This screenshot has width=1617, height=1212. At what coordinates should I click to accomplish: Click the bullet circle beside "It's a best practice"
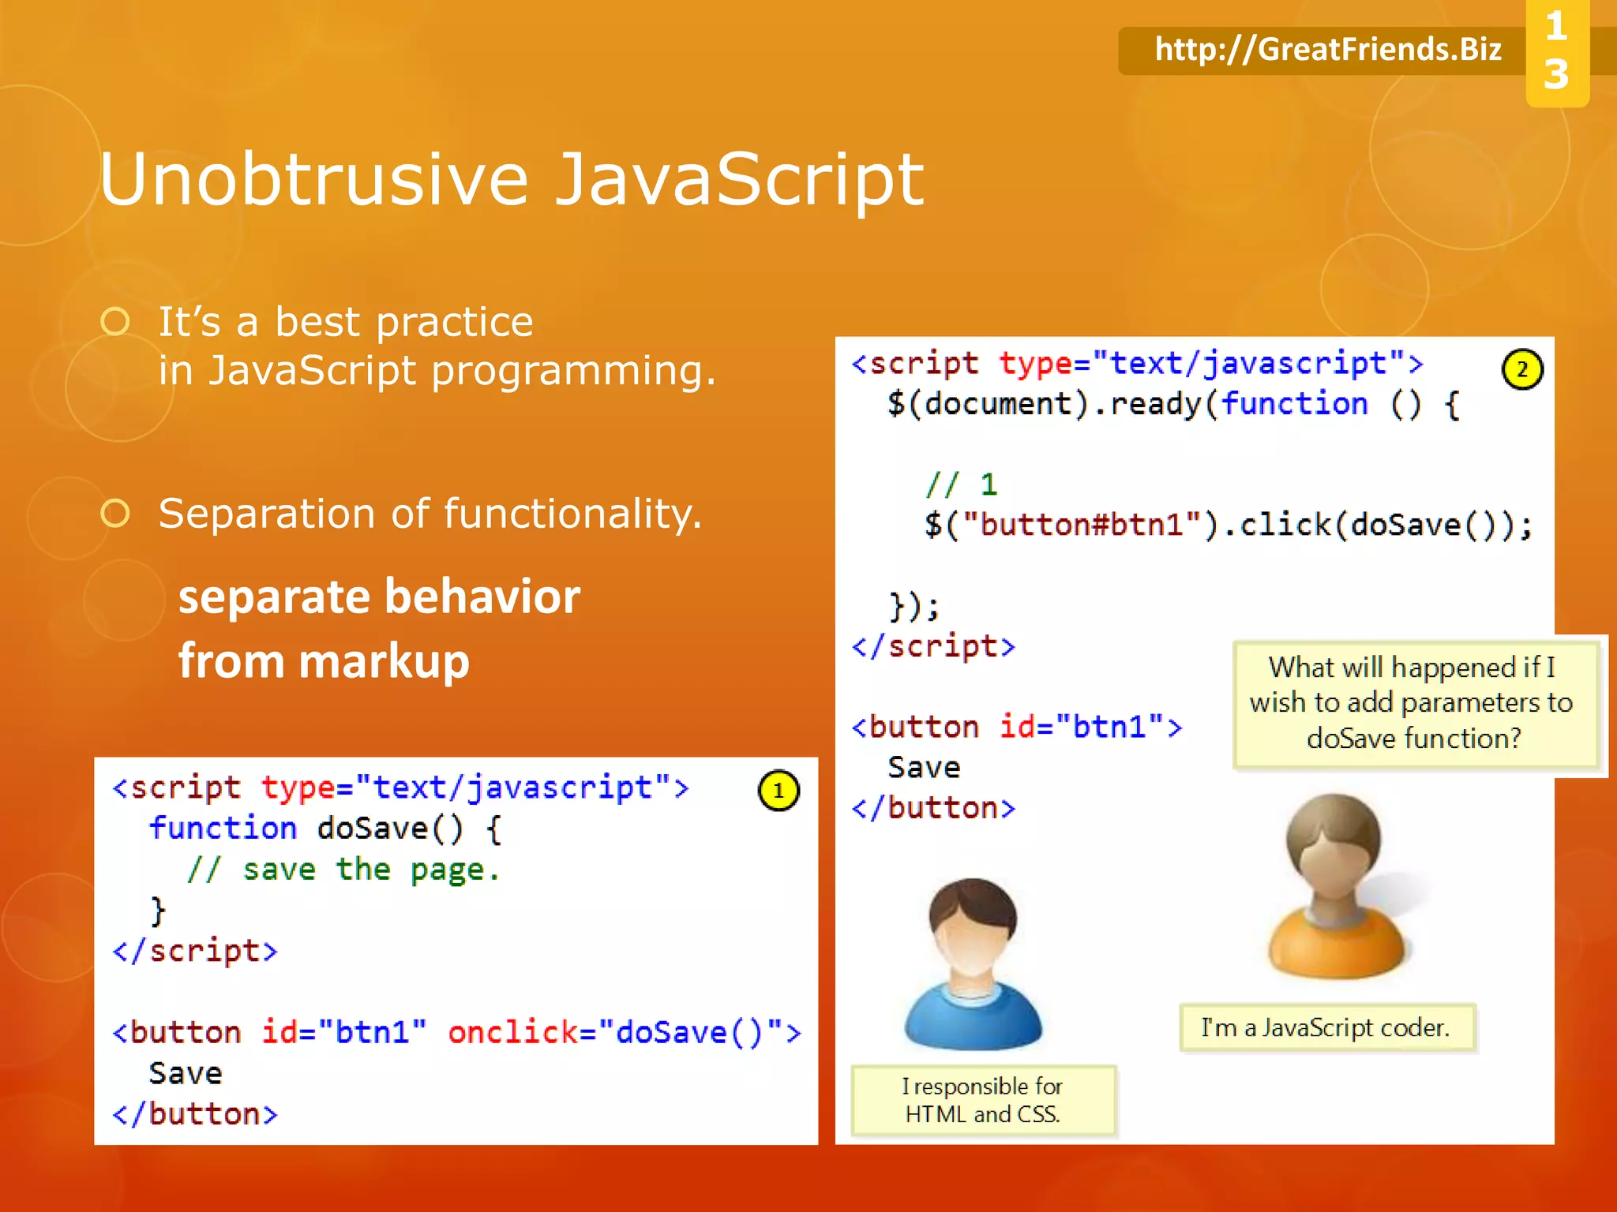tap(115, 322)
